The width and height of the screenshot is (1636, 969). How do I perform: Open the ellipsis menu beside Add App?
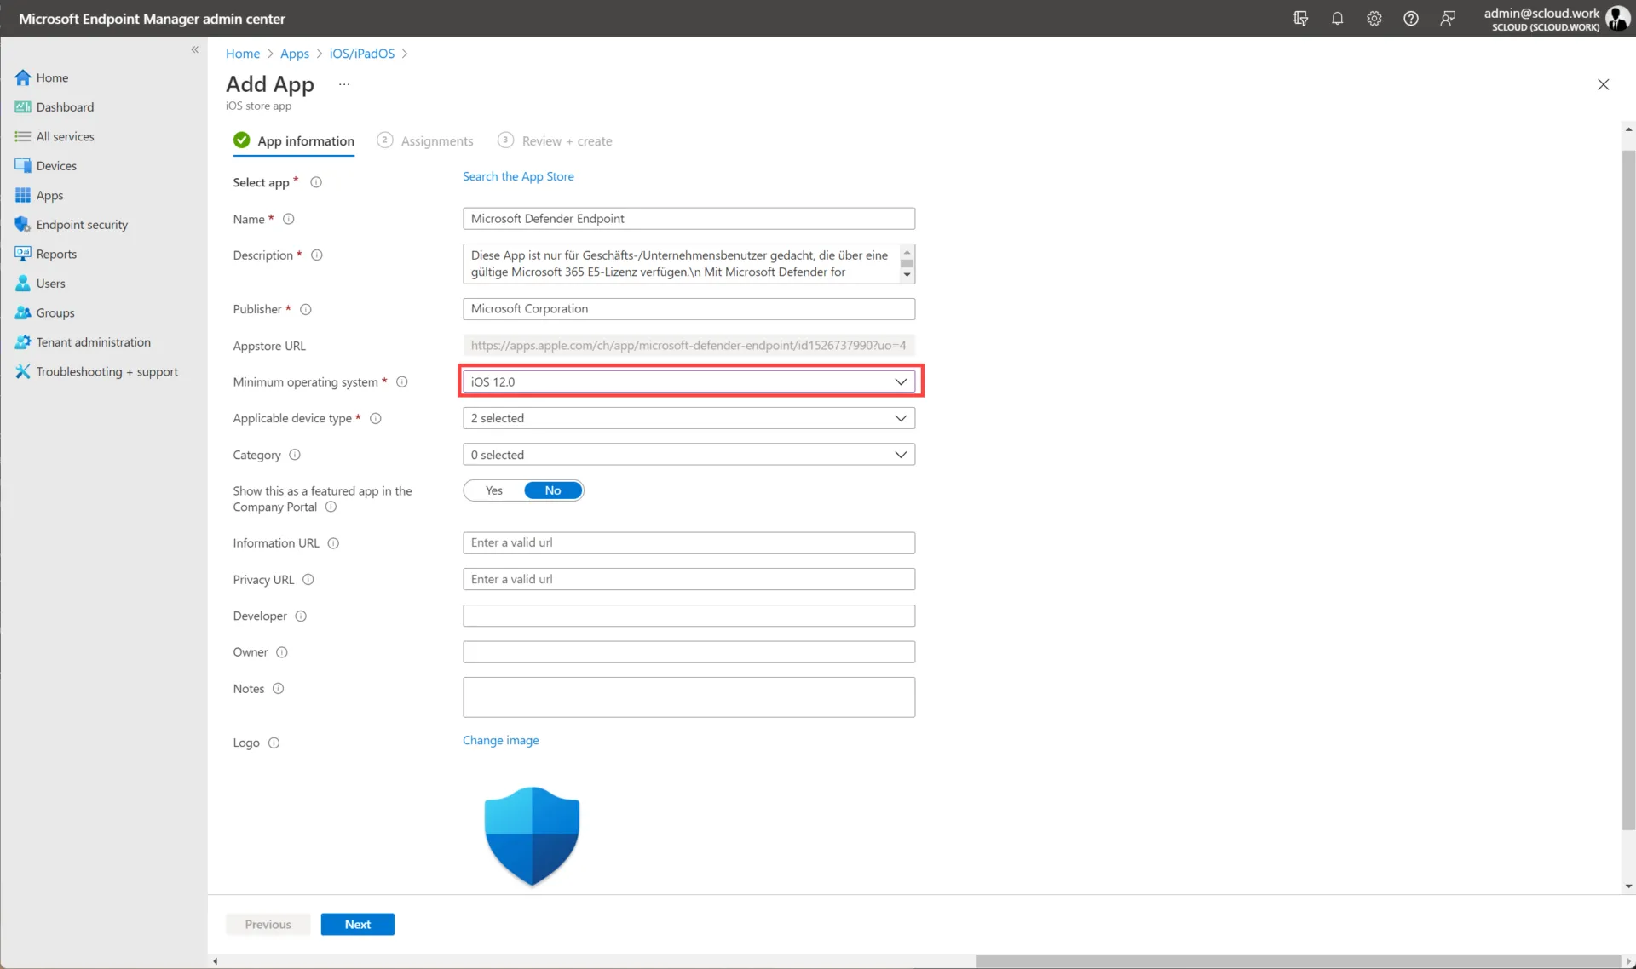[344, 84]
